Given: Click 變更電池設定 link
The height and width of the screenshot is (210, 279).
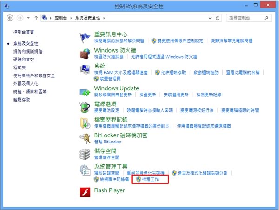Looking at the screenshot, I should click(x=107, y=110).
